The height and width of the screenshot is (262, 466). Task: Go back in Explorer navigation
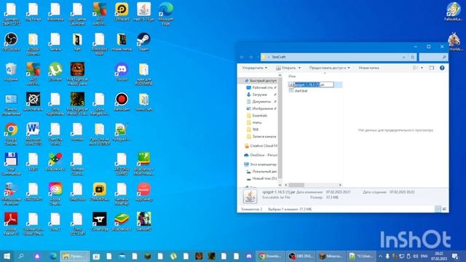(242, 57)
